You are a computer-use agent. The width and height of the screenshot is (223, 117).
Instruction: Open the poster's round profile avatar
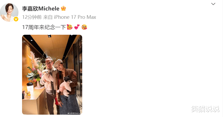9,12
